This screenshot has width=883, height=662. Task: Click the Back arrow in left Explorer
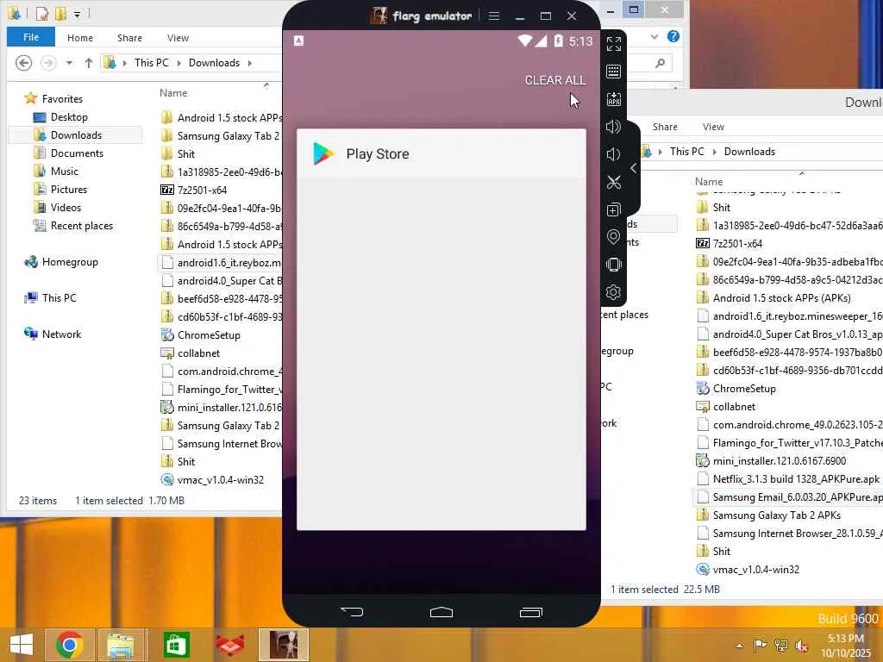[x=23, y=62]
